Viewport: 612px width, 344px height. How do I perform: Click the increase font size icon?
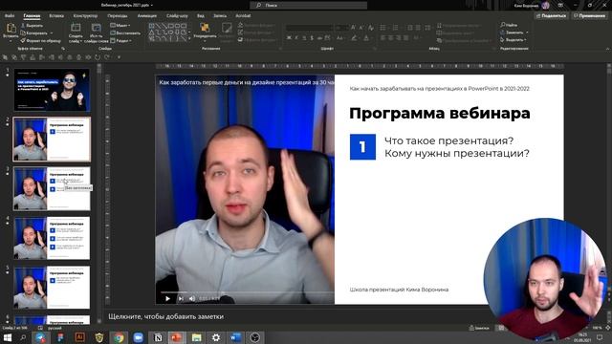coord(353,28)
